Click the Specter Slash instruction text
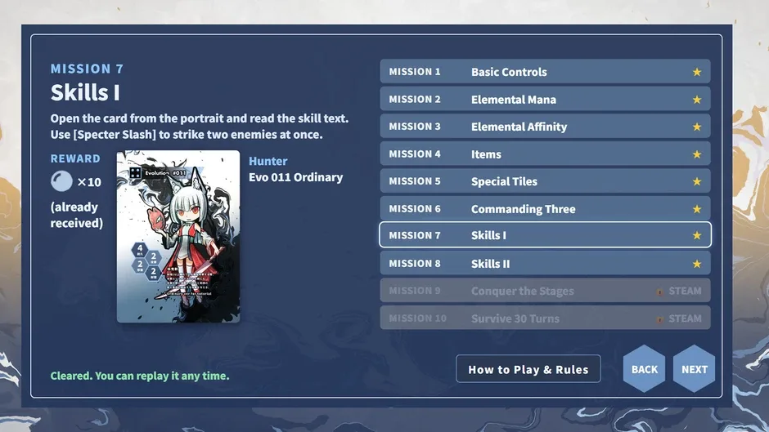Screen dimensions: 769x432 [187, 134]
